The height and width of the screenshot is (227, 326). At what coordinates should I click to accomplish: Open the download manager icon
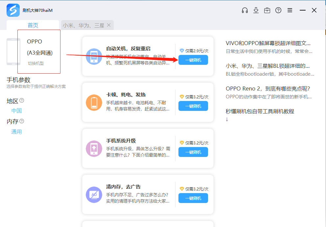(256, 10)
